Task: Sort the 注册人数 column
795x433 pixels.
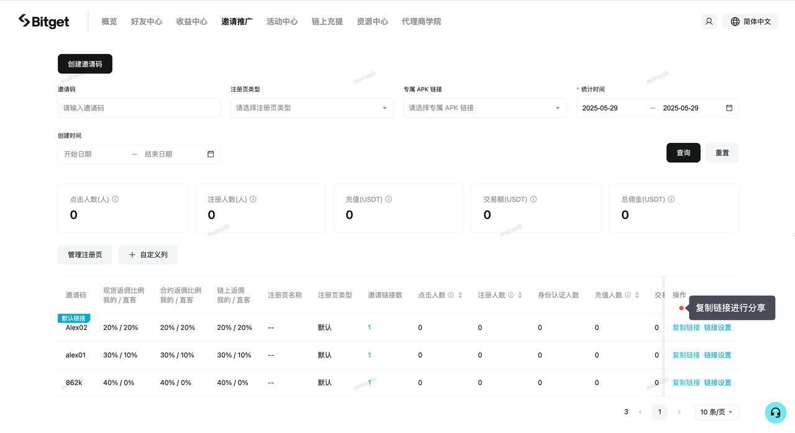Action: tap(520, 295)
